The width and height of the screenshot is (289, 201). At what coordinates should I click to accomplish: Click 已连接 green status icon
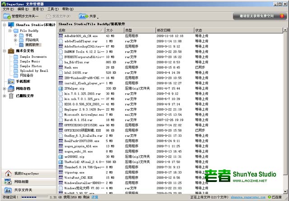pos(270,197)
